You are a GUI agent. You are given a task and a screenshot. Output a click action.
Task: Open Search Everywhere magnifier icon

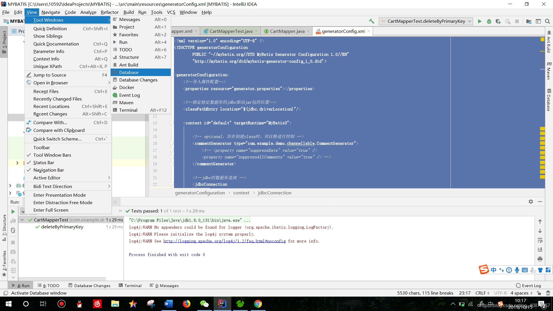pos(548,21)
